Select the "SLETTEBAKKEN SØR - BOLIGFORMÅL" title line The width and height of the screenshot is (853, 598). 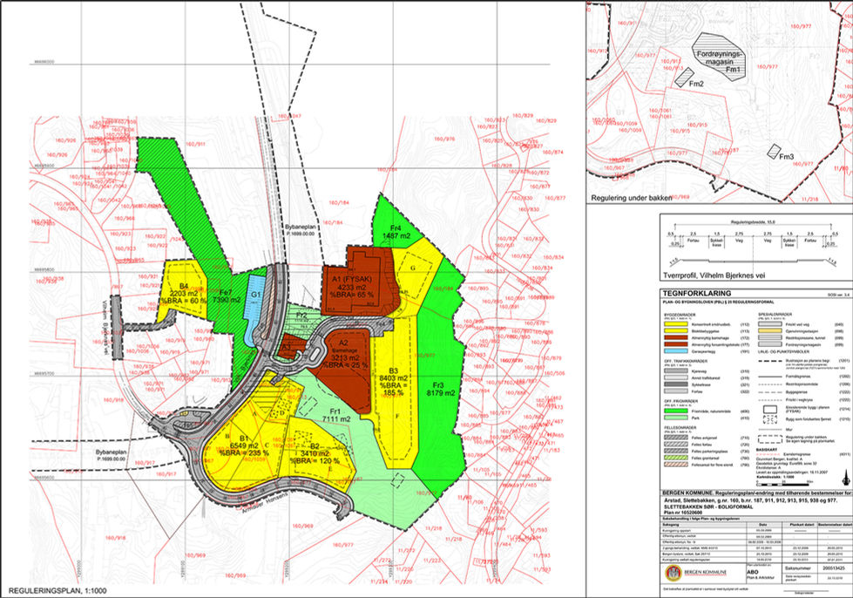707,506
